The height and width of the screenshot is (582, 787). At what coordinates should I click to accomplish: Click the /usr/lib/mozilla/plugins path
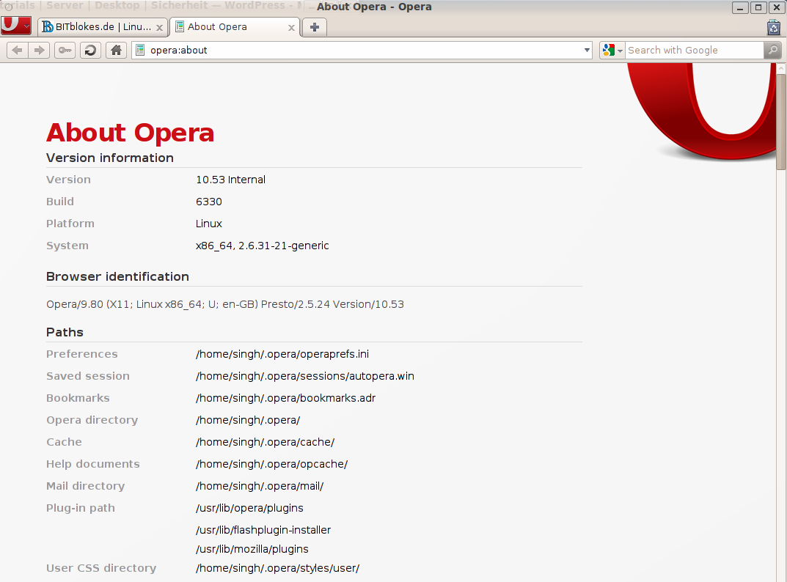click(x=252, y=550)
